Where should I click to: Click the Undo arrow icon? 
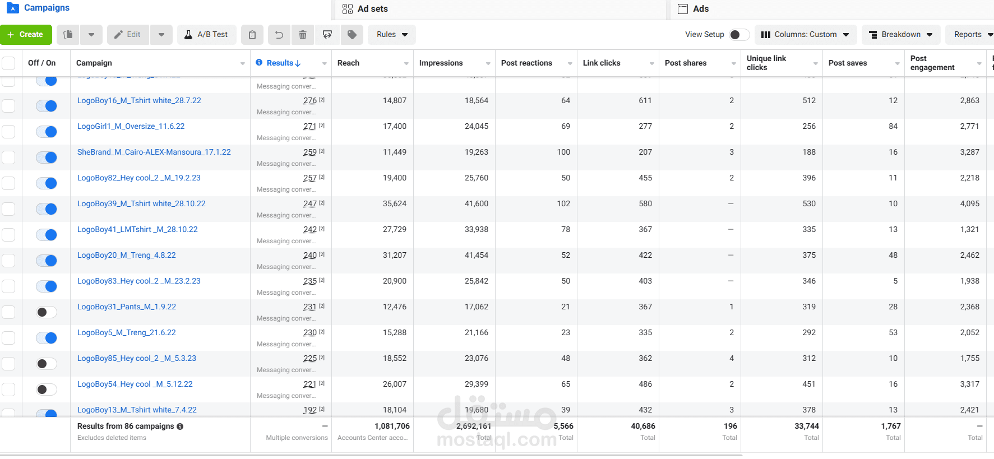coord(279,35)
